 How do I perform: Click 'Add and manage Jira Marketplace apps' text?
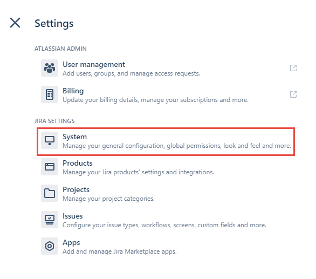(x=120, y=251)
